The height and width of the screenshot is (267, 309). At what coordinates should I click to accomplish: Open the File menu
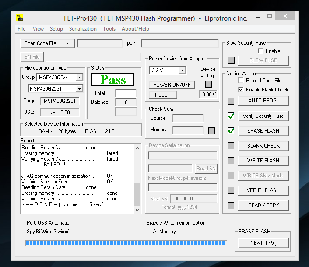[21, 29]
